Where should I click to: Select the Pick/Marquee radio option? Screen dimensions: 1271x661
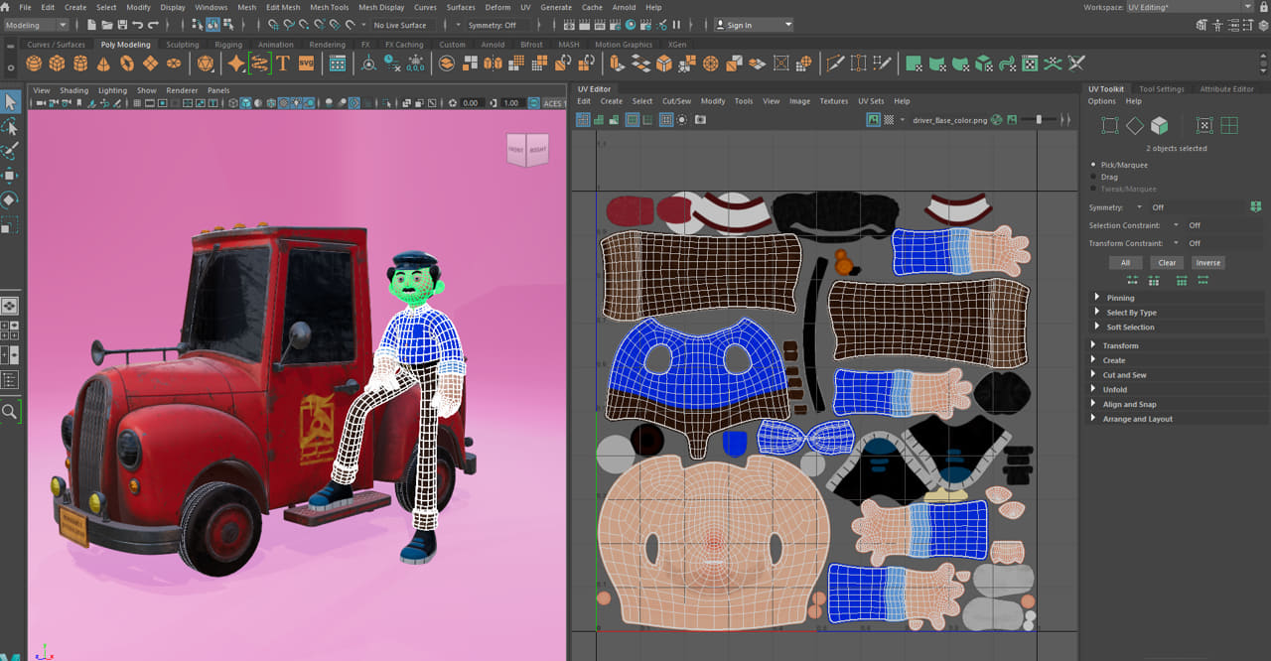click(x=1094, y=165)
